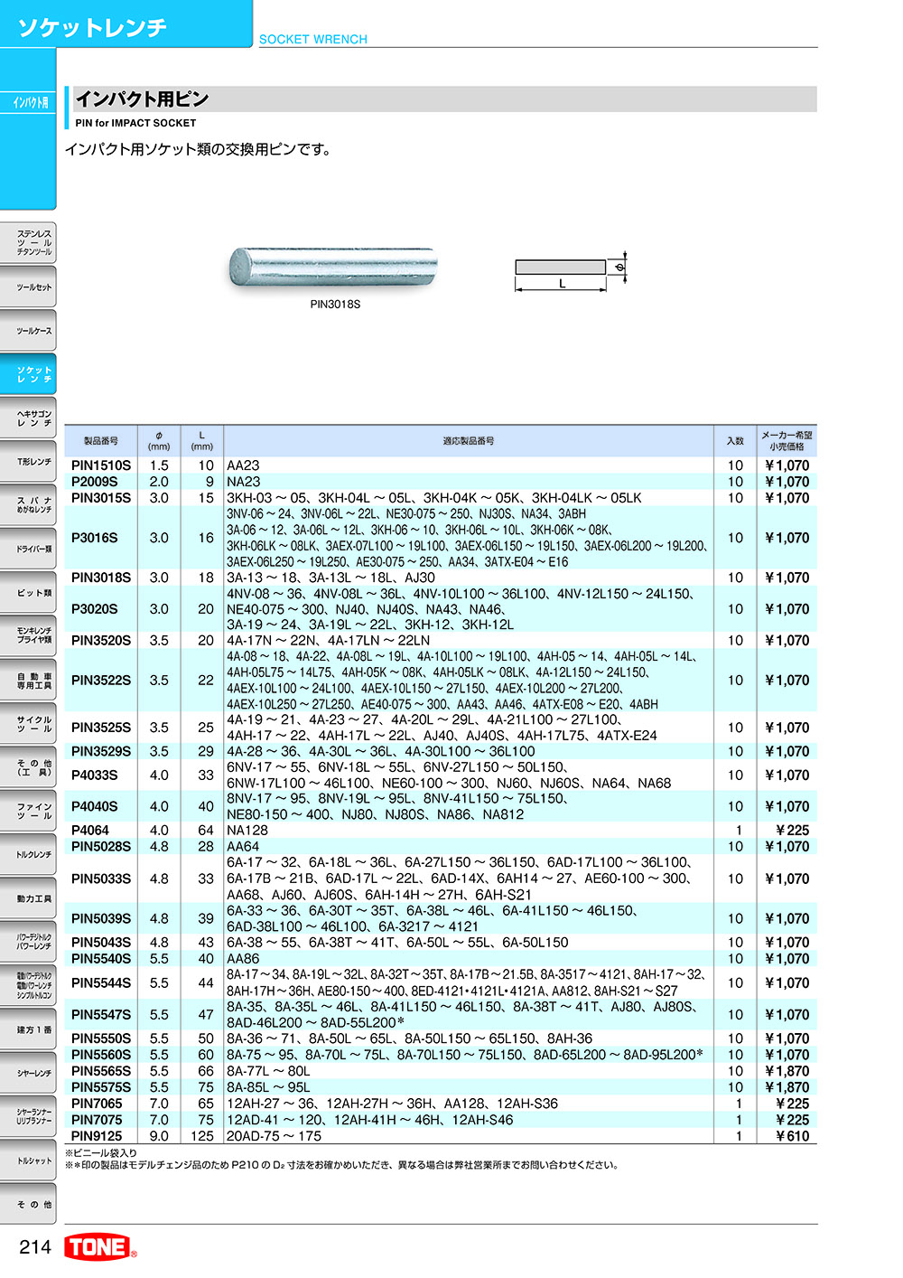The height and width of the screenshot is (1278, 903).
Task: Click product number PIN5550S
Action: coord(101,1039)
